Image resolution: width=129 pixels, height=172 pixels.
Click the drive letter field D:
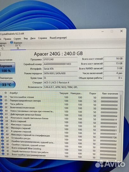point(61,78)
